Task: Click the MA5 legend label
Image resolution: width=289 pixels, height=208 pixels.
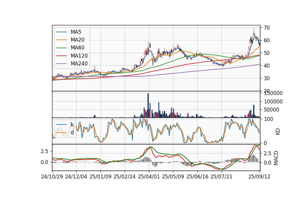Action: tap(76, 32)
